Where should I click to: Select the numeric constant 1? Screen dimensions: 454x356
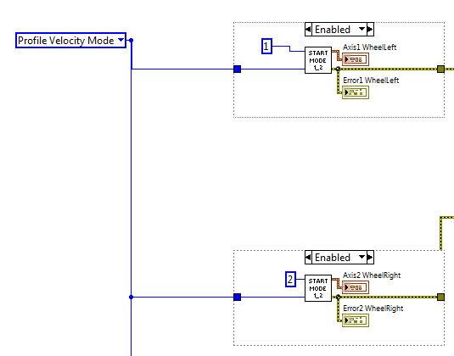[x=266, y=46]
